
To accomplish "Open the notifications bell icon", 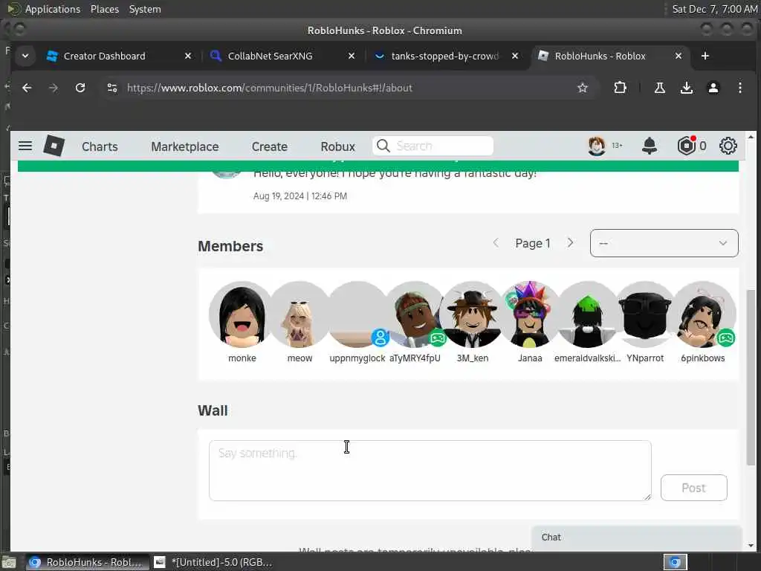I will coord(650,146).
